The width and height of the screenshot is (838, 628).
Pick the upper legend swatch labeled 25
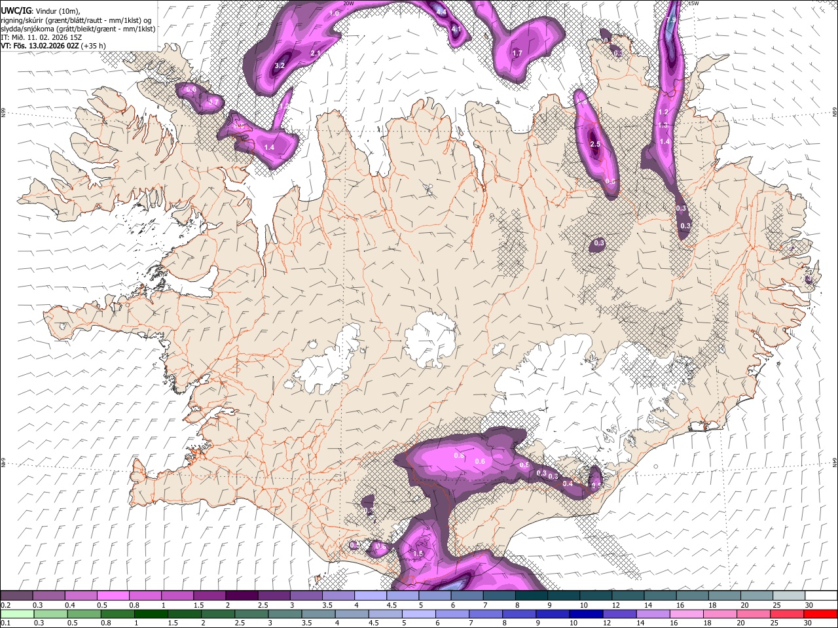[789, 596]
